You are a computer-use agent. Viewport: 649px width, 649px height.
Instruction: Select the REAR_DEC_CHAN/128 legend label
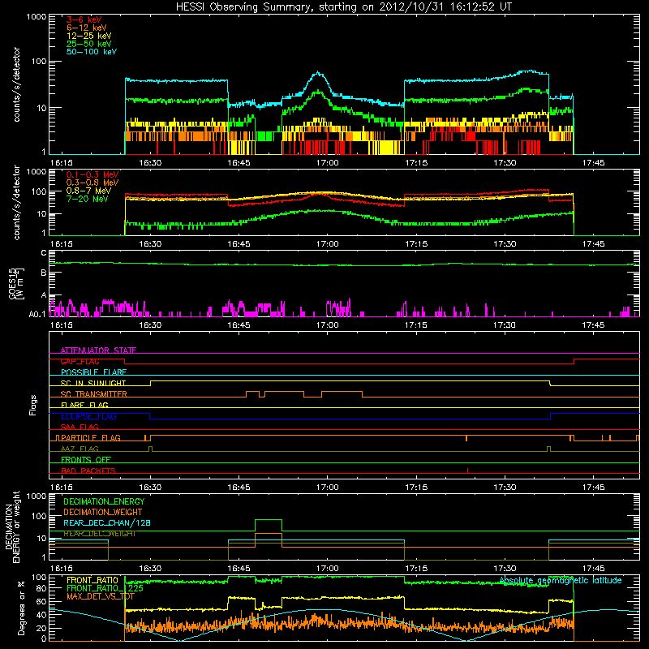point(107,522)
